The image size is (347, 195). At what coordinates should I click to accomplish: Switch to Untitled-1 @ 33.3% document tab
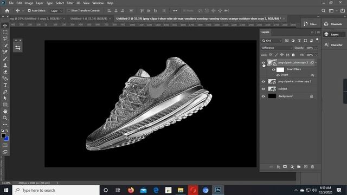pyautogui.click(x=89, y=18)
